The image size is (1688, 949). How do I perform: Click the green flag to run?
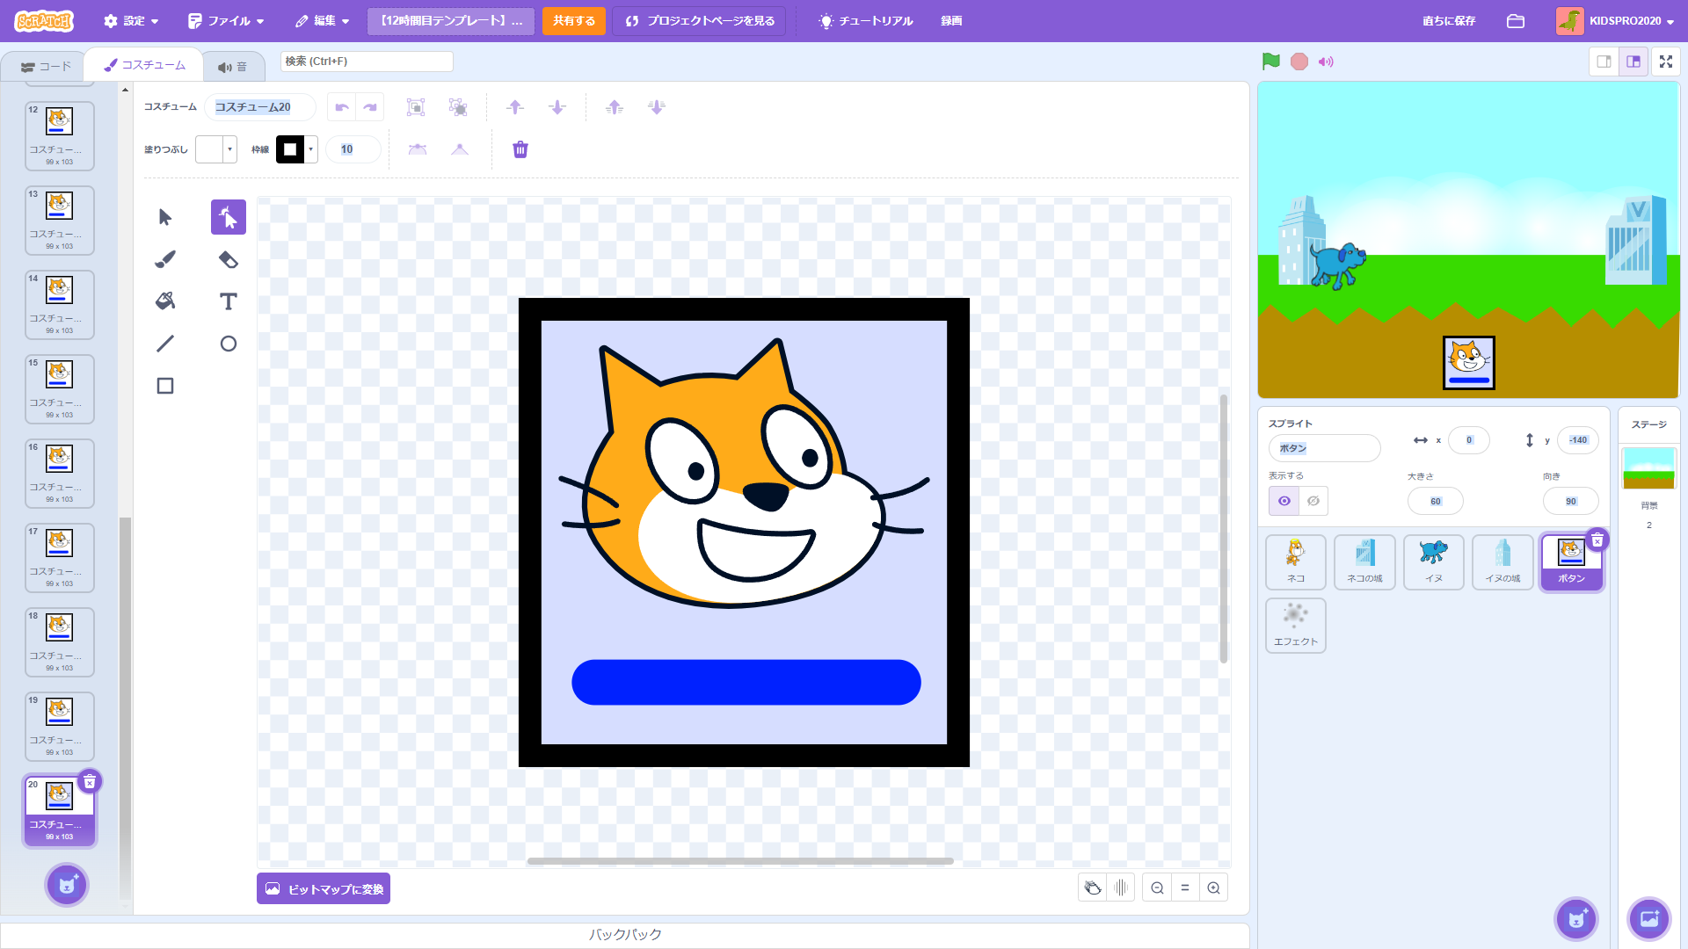pyautogui.click(x=1270, y=62)
